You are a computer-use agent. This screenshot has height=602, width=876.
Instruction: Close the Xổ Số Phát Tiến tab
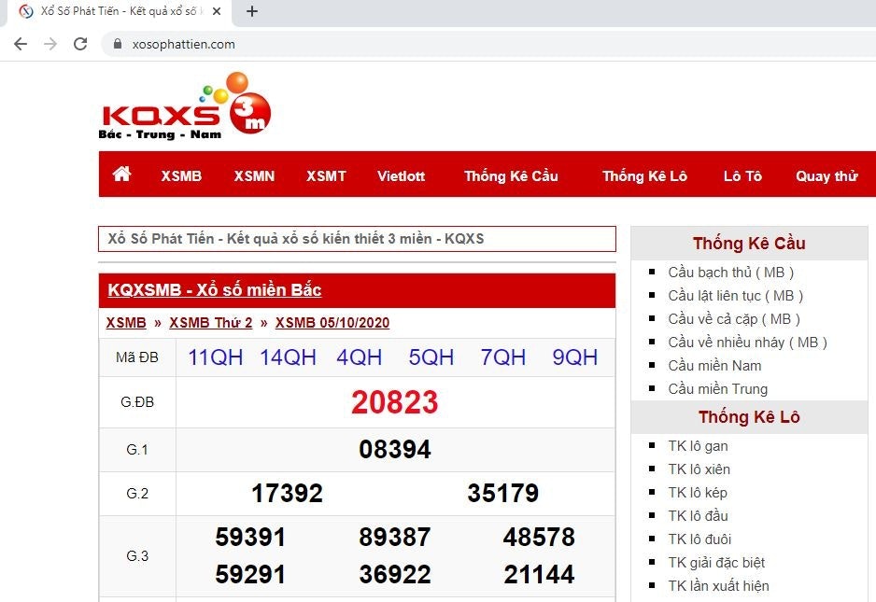217,12
